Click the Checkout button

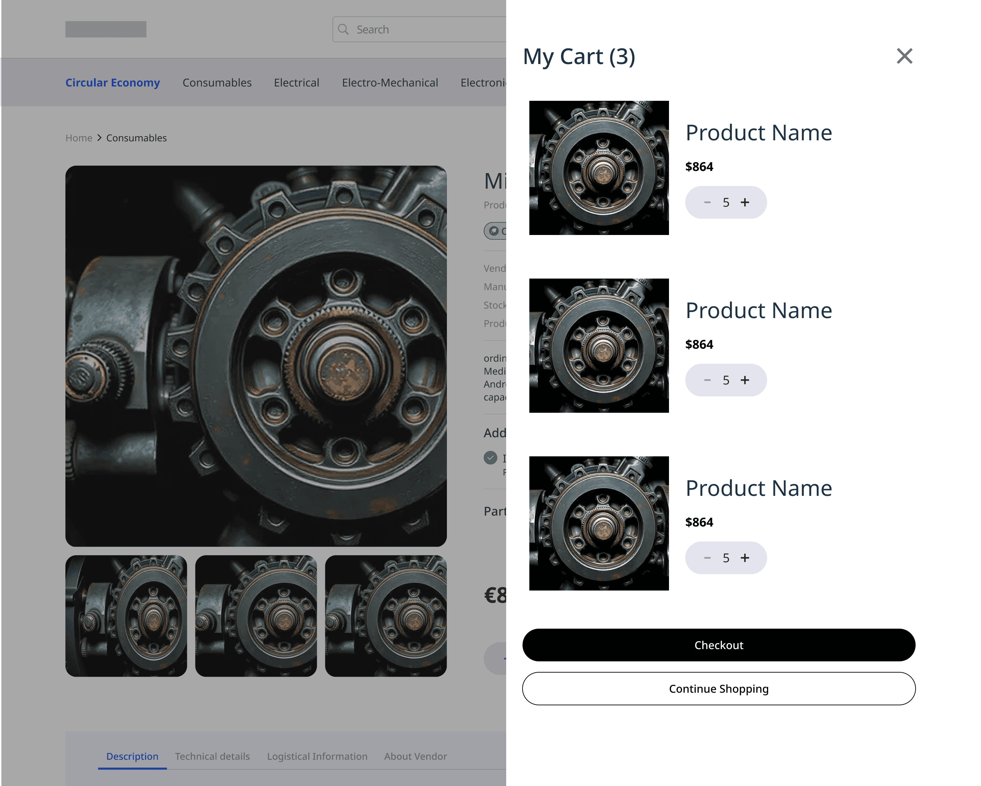click(x=718, y=645)
